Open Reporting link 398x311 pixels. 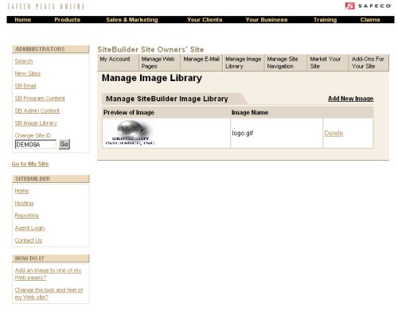(26, 216)
